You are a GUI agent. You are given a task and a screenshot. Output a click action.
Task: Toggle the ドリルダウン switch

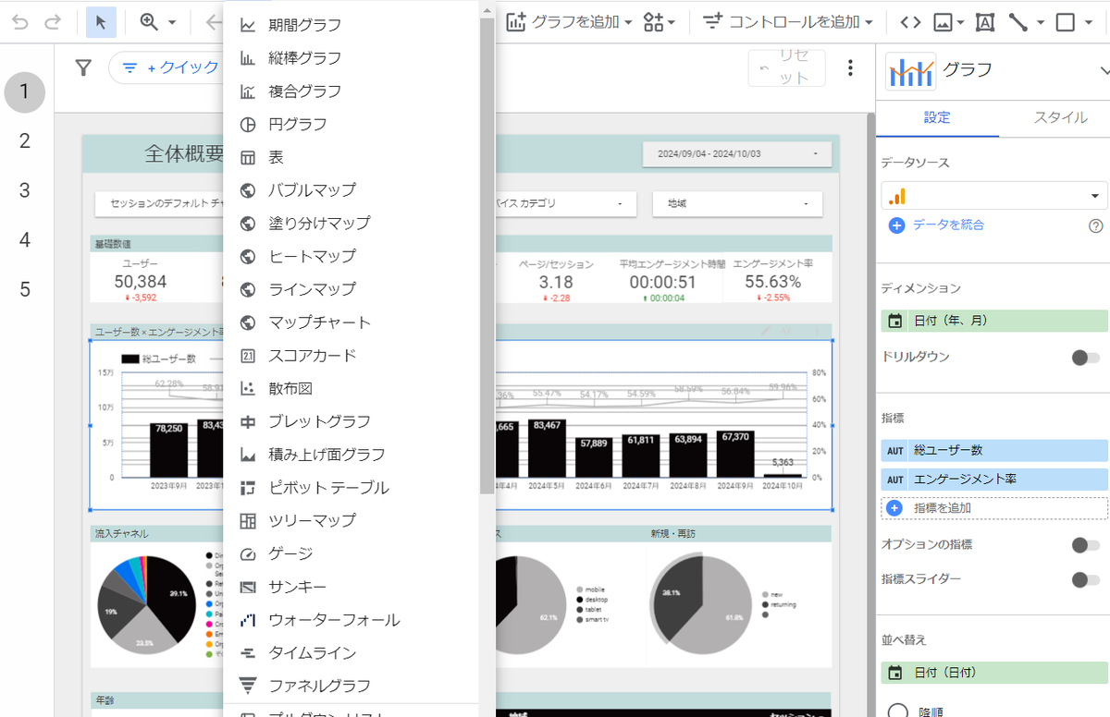(x=1085, y=358)
